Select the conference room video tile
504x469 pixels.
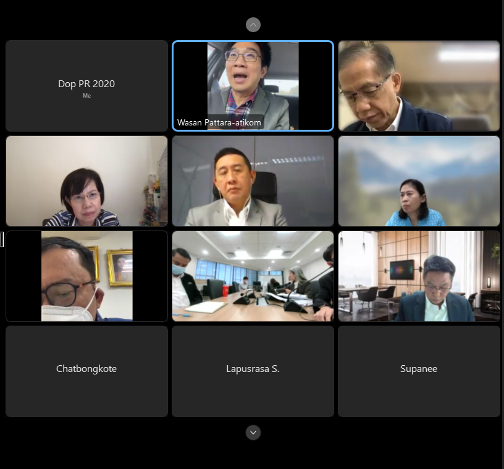click(x=253, y=276)
